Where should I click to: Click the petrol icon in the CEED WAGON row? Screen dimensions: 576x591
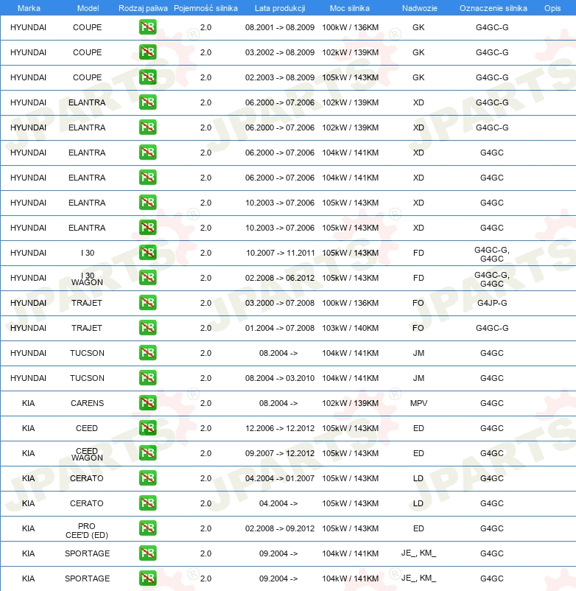point(147,453)
